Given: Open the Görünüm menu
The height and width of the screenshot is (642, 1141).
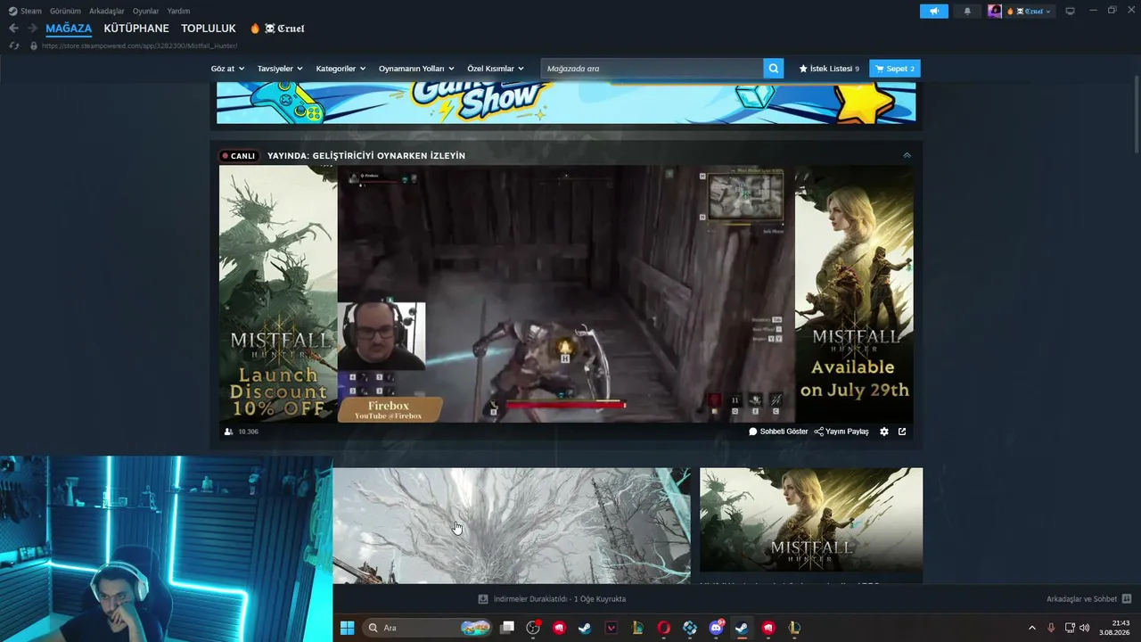Looking at the screenshot, I should coord(65,11).
